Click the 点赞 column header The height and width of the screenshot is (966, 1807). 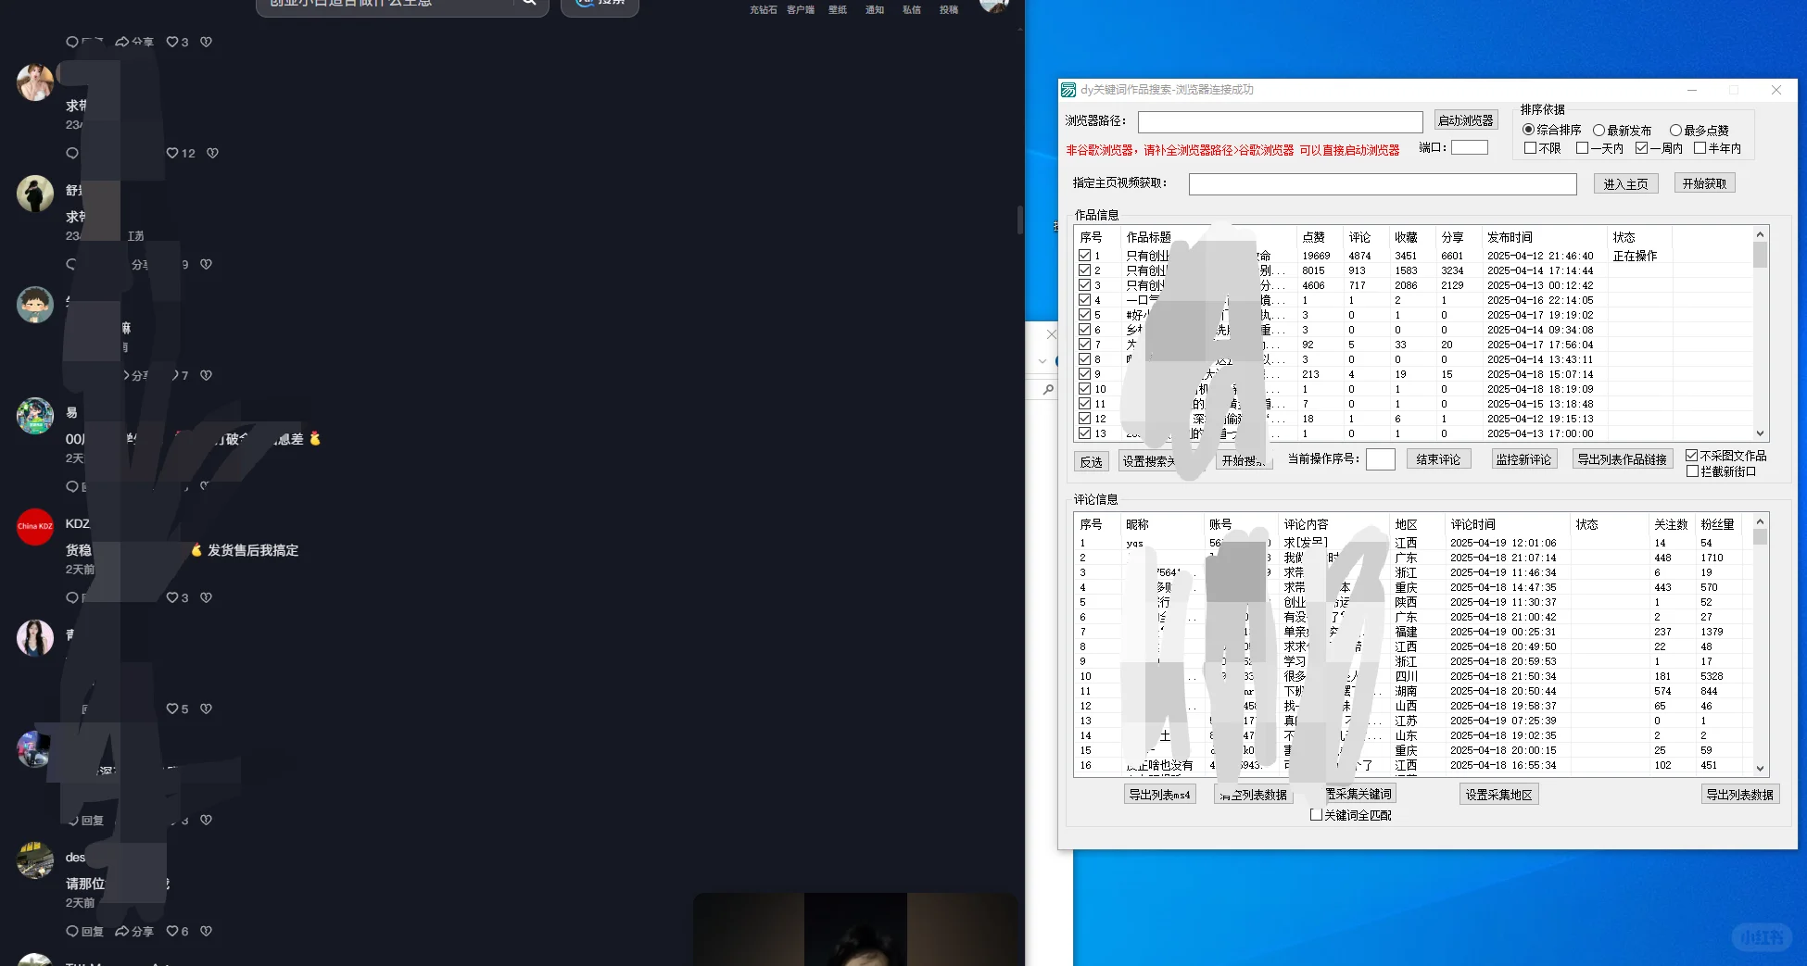[1319, 237]
